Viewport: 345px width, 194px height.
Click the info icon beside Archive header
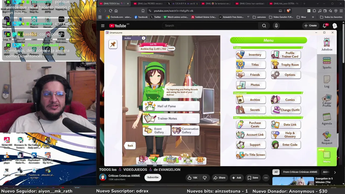(143, 38)
